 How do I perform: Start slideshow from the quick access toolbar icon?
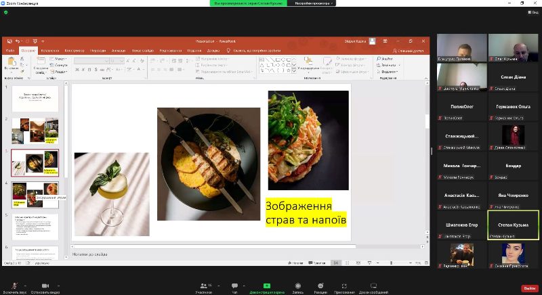(35, 41)
